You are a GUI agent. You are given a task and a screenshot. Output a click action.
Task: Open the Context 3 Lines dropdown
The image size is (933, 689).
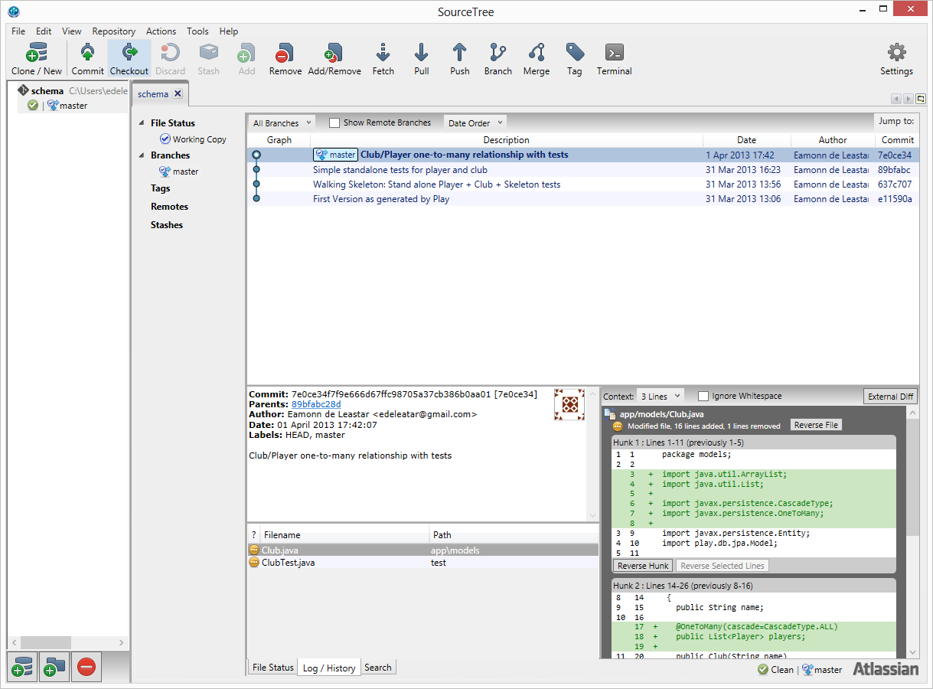[660, 396]
